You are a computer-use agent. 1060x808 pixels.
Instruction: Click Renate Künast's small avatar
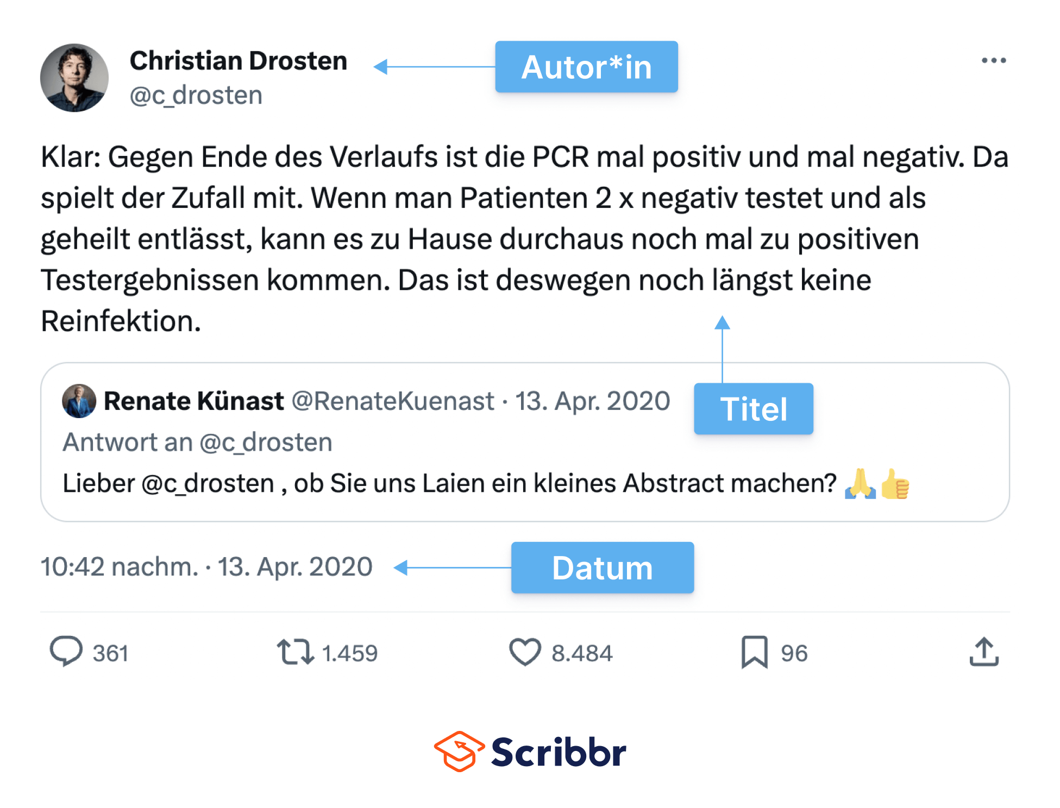[79, 401]
